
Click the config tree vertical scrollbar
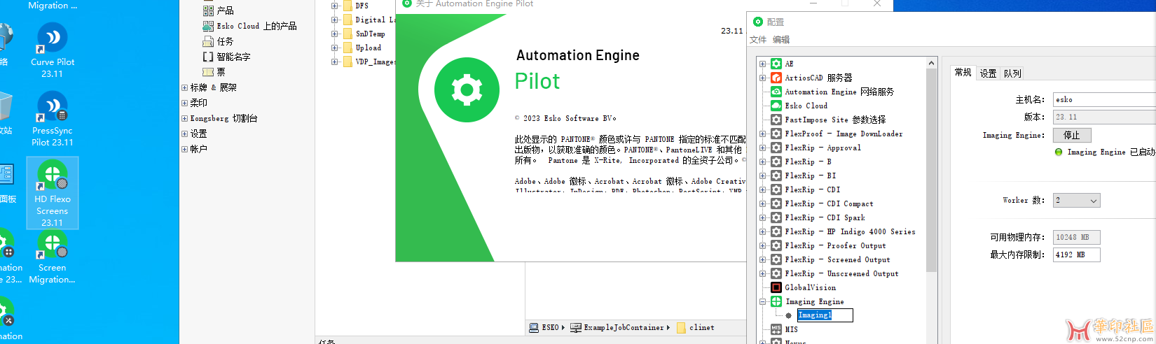931,171
